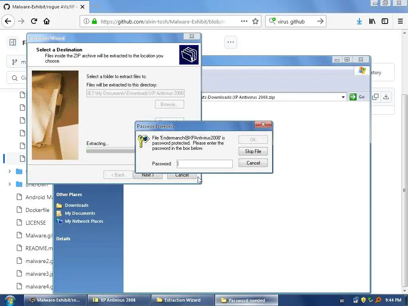Toggle the sidebar icon in Firefox toolbar
408x306 pixels.
tap(385, 22)
